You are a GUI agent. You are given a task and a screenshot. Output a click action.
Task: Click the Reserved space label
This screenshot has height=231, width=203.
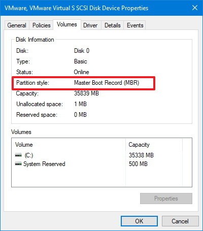37,115
